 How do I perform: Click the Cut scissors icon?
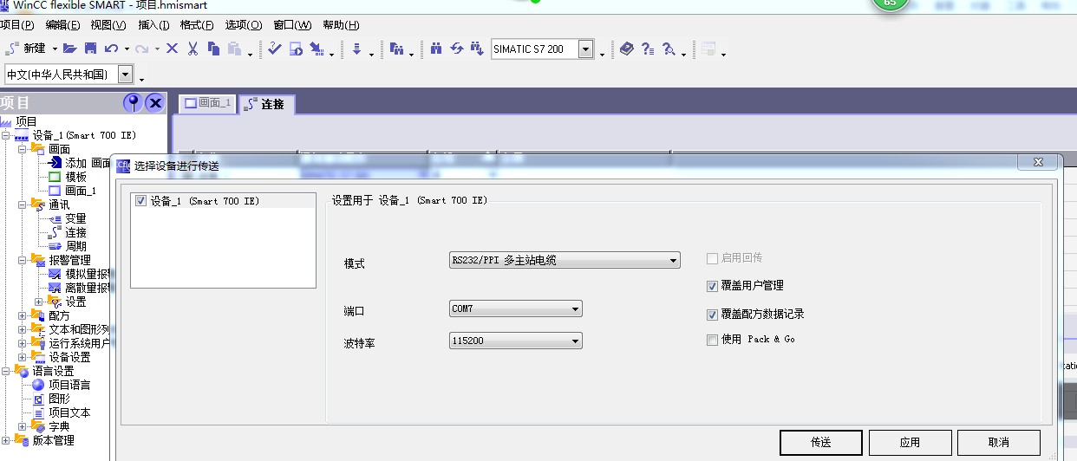coord(193,49)
